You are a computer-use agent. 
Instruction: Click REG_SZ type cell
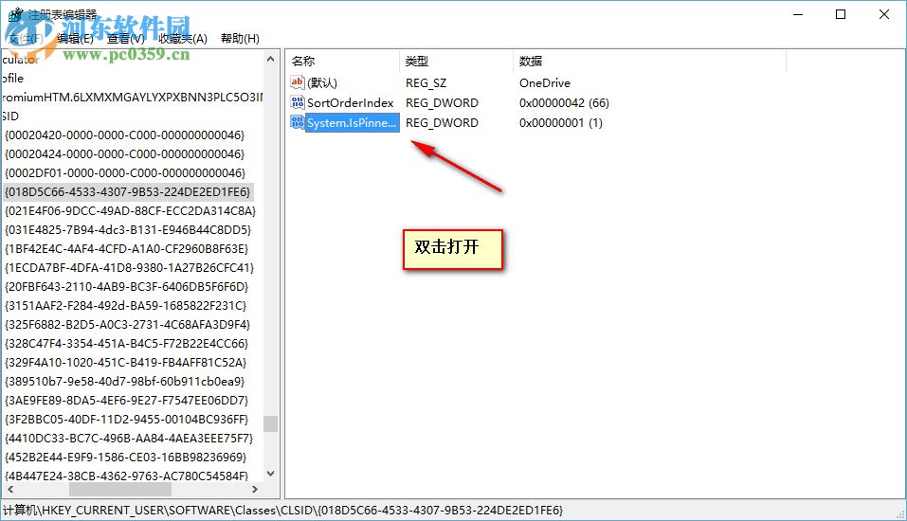pyautogui.click(x=426, y=82)
